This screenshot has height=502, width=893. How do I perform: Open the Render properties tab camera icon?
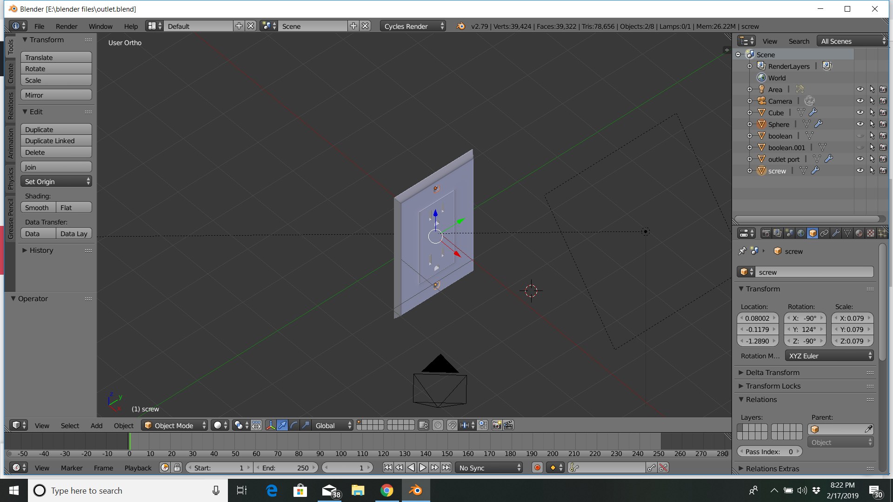[766, 233]
